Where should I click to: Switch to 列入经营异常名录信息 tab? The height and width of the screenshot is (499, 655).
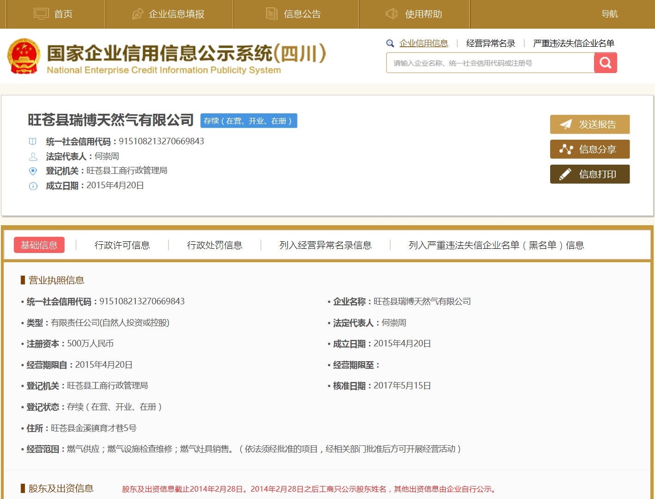(326, 245)
